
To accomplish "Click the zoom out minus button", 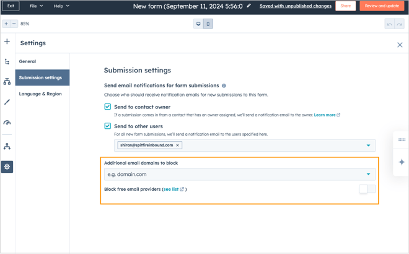I will pyautogui.click(x=14, y=24).
